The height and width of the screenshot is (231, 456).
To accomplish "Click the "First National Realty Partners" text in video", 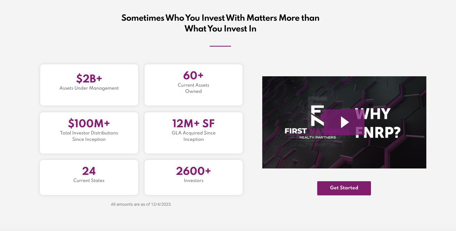I will (x=317, y=133).
